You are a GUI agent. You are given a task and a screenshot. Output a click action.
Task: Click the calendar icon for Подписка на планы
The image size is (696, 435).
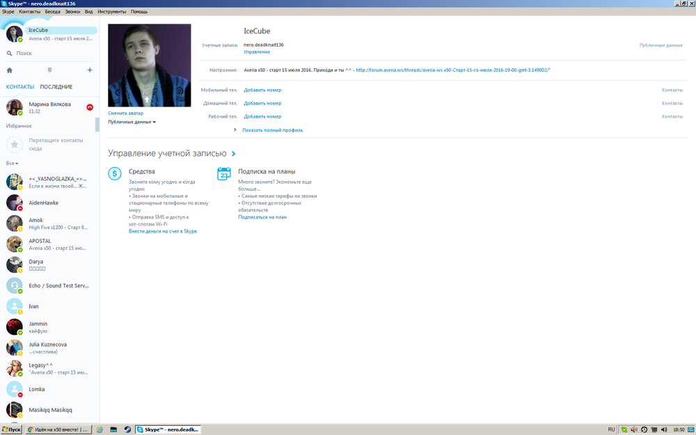pyautogui.click(x=224, y=174)
